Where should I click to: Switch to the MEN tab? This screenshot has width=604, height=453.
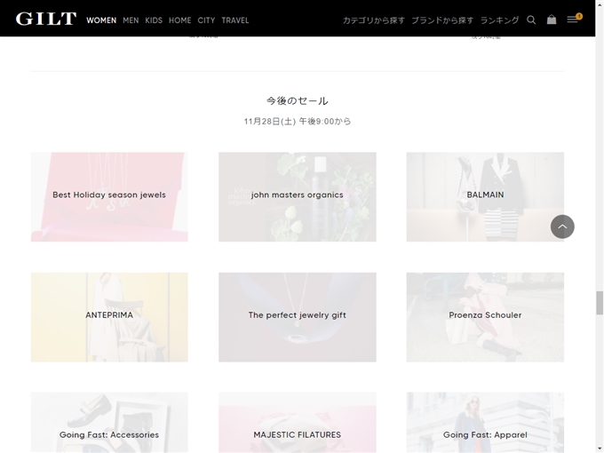(x=131, y=20)
